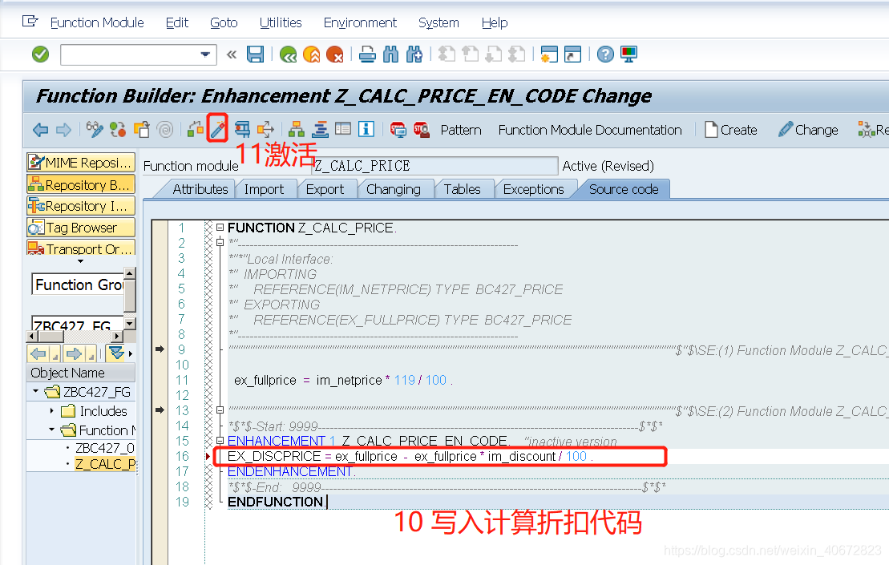Screen dimensions: 889x565
Task: Click the Display/Change toggle icon
Action: [95, 130]
